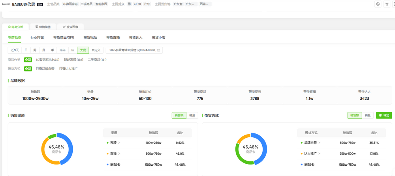
Task: Expand the 视频 channel row chevron
Action: pos(119,143)
